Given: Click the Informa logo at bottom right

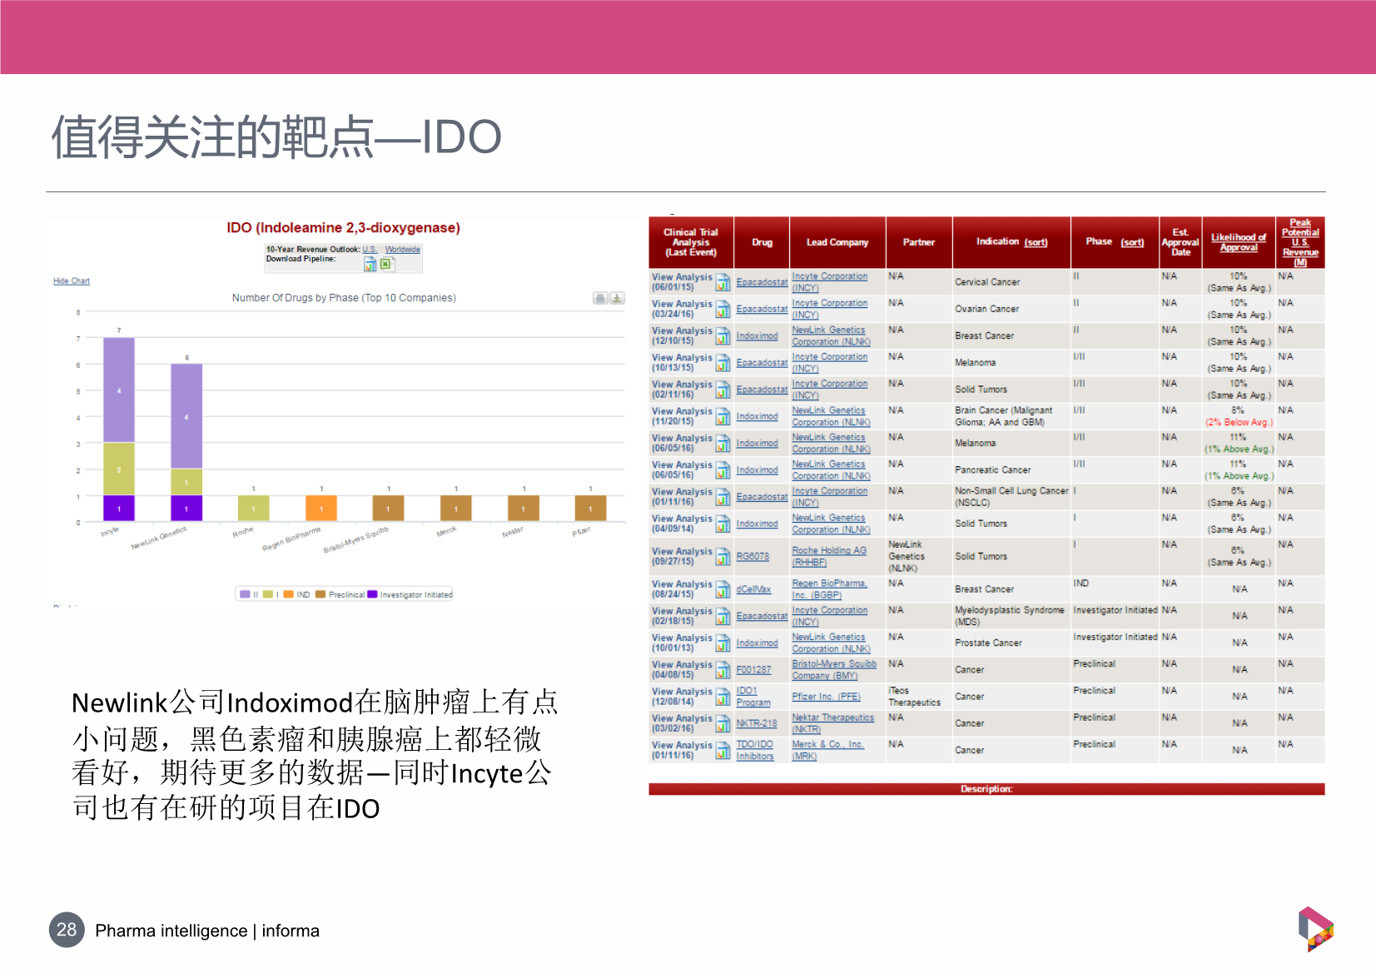Looking at the screenshot, I should (1315, 929).
